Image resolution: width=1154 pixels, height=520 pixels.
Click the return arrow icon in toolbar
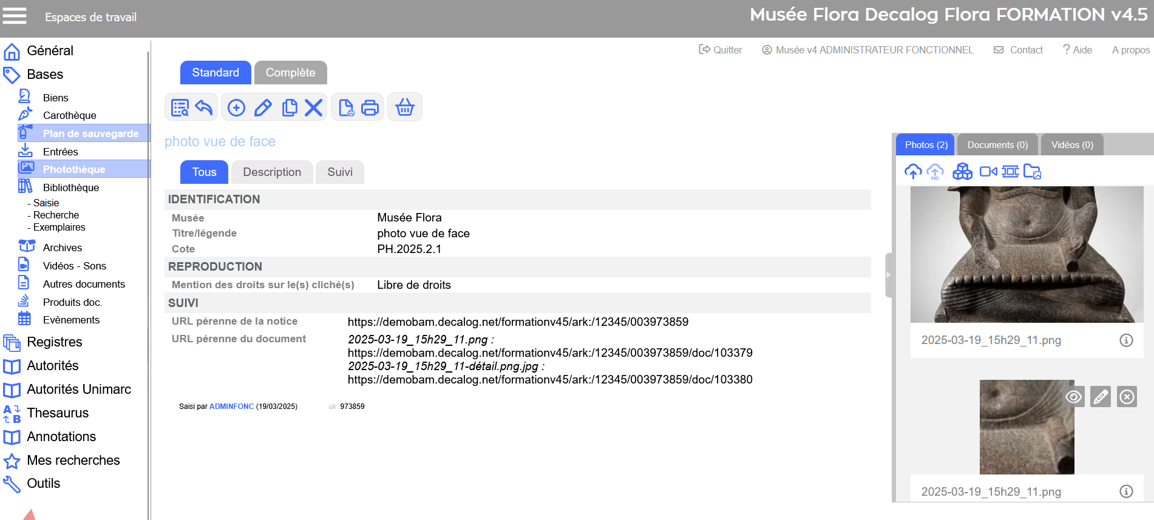(204, 108)
